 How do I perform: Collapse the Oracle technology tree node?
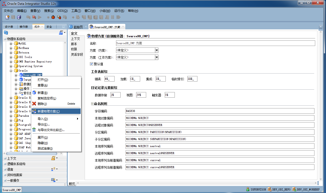click(x=11, y=71)
